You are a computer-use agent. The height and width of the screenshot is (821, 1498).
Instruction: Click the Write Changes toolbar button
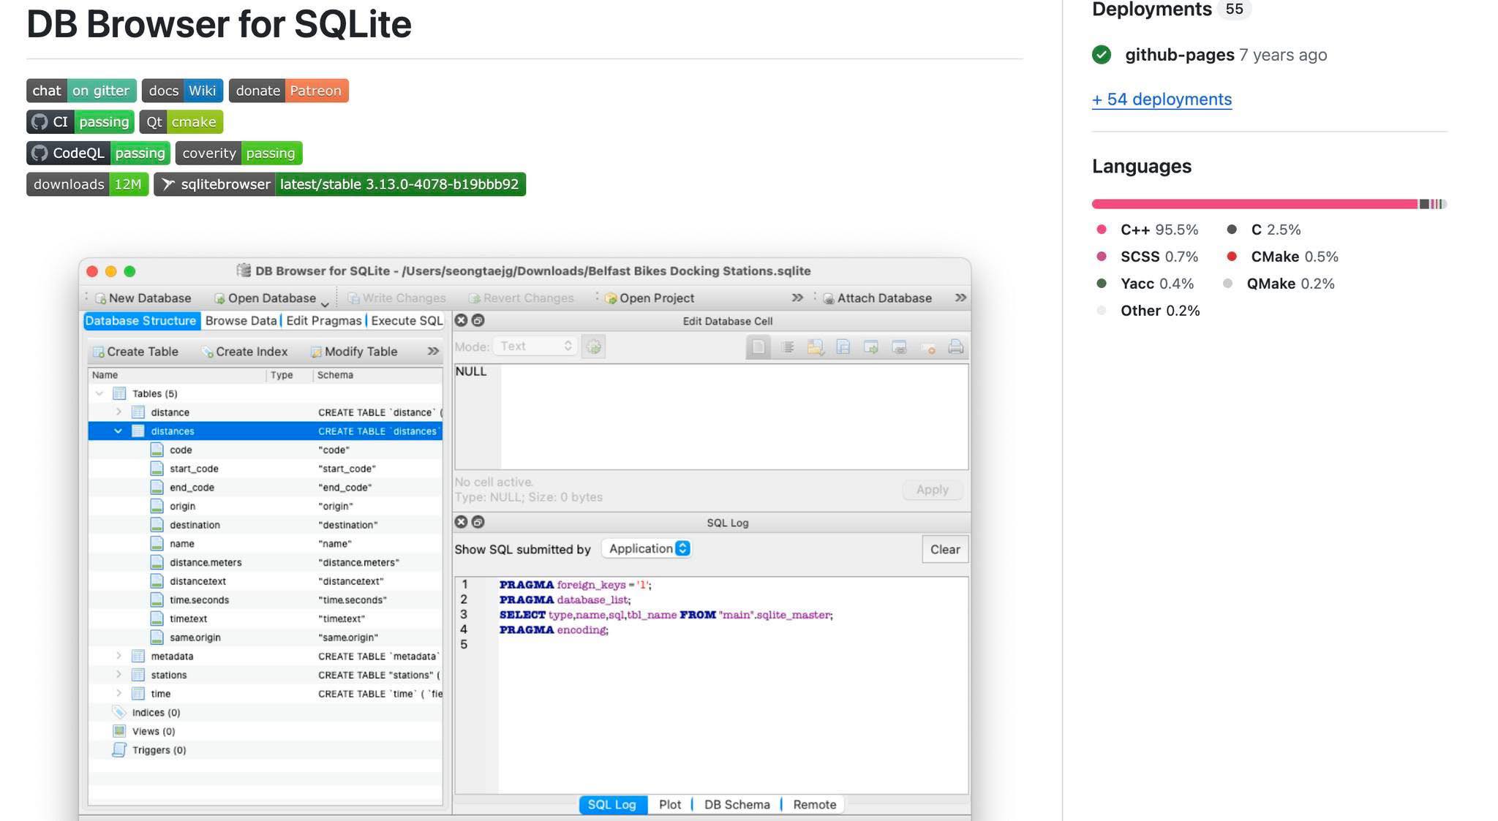click(396, 298)
